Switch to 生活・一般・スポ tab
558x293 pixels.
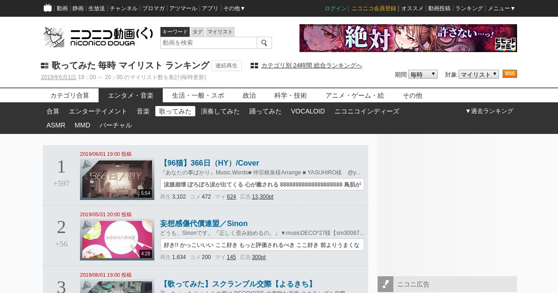(x=198, y=95)
